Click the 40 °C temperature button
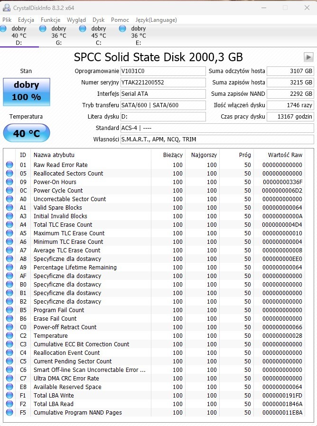Screen dimensions: 317x426 [27, 133]
